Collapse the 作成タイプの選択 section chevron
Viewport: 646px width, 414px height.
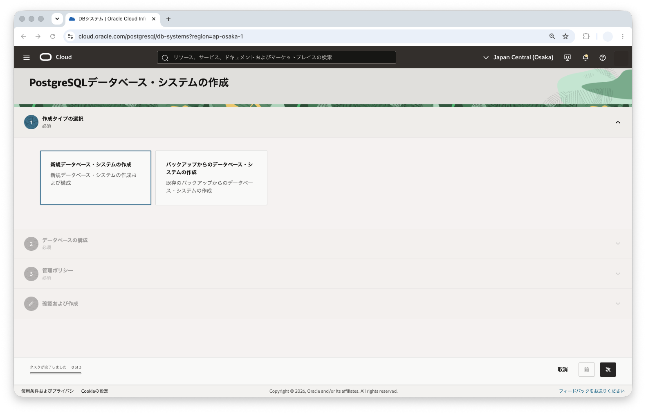coord(618,122)
